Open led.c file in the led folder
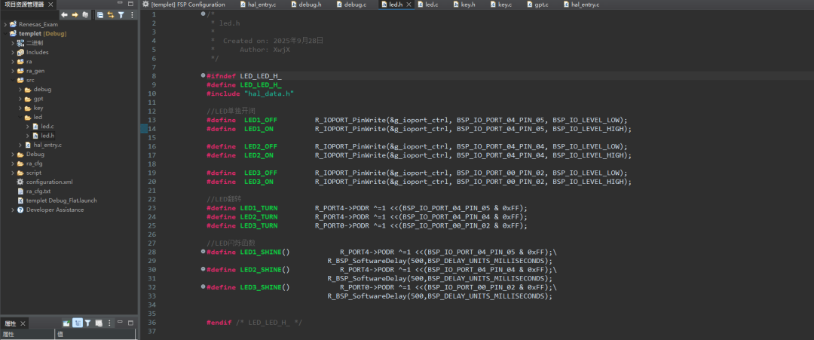814x340 pixels. tap(47, 126)
